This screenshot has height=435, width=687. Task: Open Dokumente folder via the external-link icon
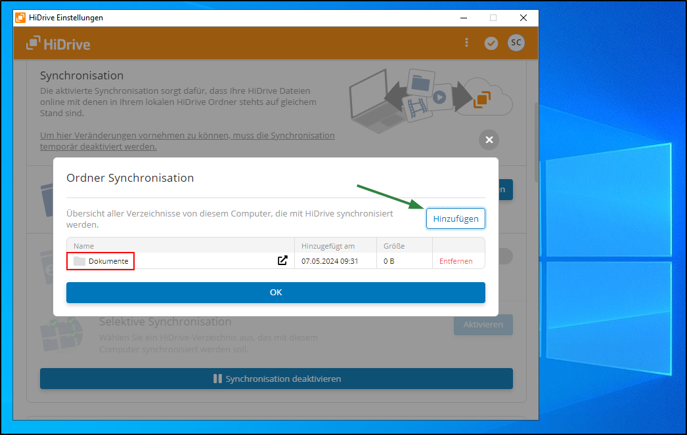282,260
